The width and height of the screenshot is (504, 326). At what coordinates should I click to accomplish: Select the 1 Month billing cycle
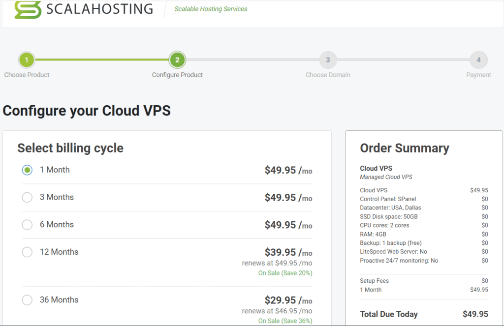coord(28,170)
